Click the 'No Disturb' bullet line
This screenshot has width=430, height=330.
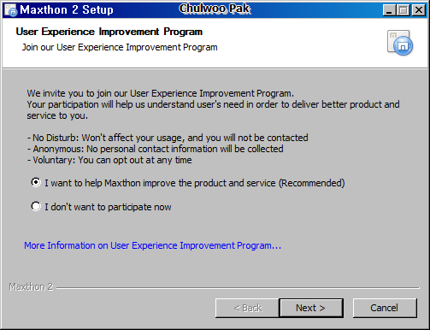[168, 138]
